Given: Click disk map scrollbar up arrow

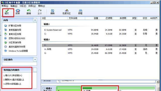Looking at the screenshot, I should point(158,82).
